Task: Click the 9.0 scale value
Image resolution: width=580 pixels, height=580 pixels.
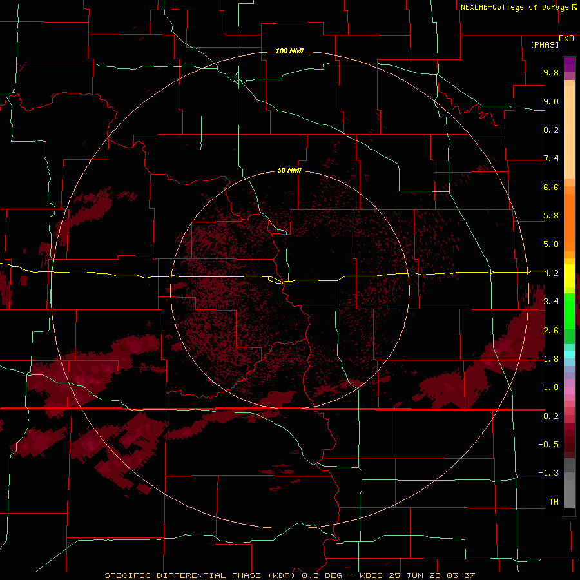Action: (x=551, y=101)
